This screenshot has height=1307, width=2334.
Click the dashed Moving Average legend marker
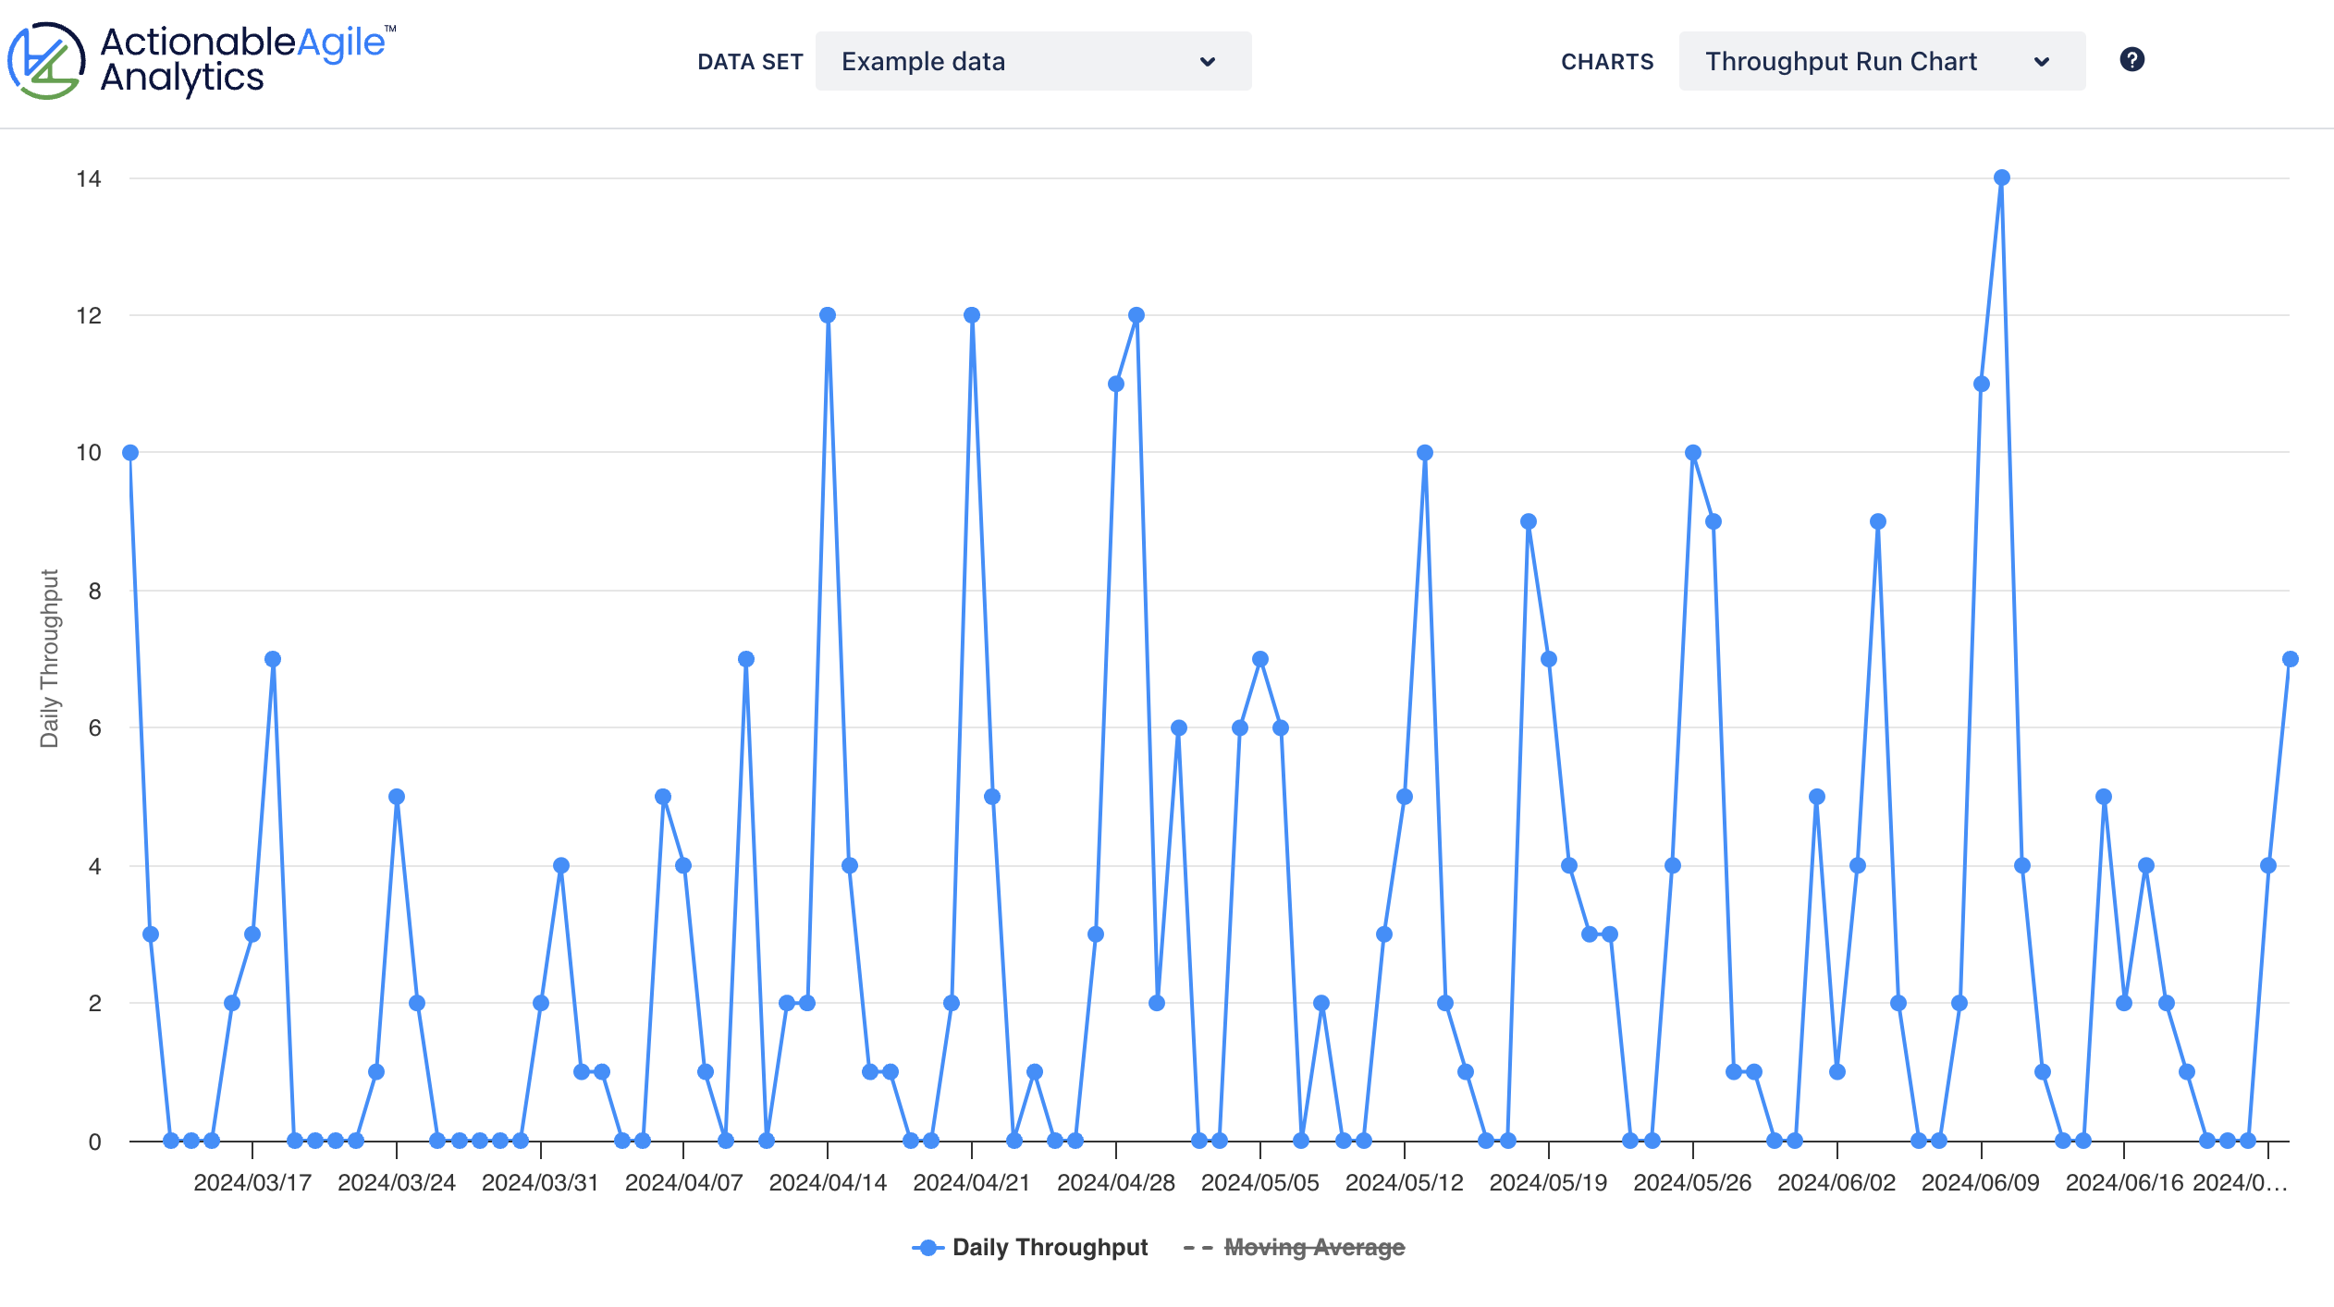(1197, 1247)
